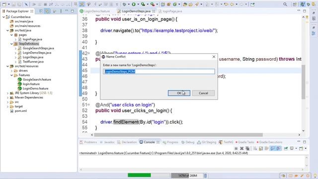
Task: Click the heap memory status indicator
Action: click(187, 176)
